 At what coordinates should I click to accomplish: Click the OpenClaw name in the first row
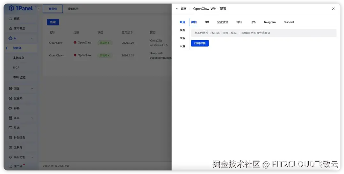(56, 43)
